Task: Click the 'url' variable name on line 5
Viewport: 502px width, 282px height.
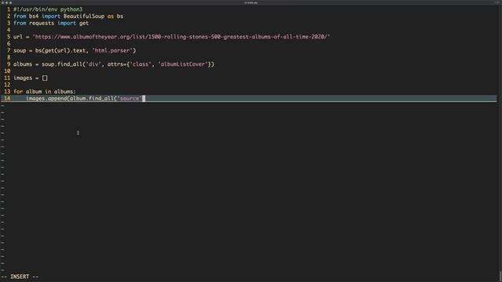Action: point(18,37)
